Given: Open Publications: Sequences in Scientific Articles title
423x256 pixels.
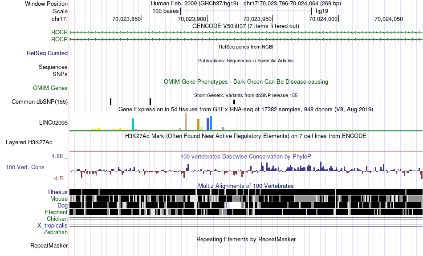Looking at the screenshot, I should tap(246, 61).
